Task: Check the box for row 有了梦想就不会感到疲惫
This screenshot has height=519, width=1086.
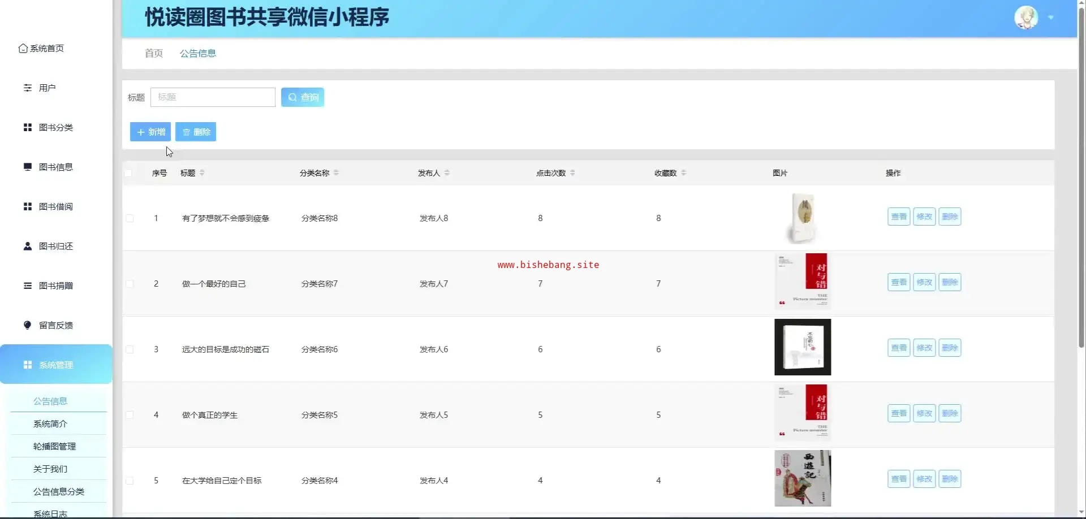Action: point(130,218)
